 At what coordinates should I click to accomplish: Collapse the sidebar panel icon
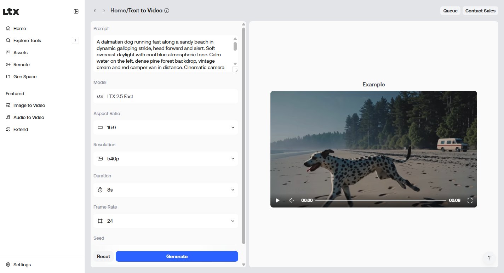[x=76, y=11]
